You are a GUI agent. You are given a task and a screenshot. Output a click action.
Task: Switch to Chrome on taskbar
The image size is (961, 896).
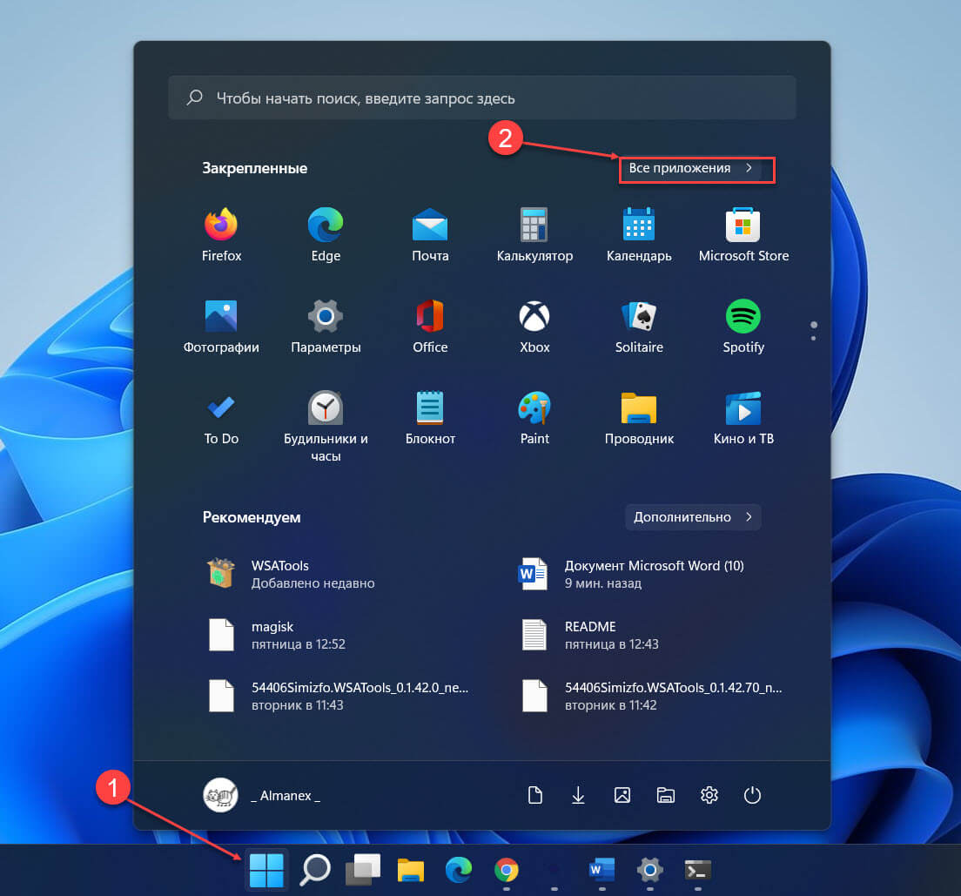507,870
